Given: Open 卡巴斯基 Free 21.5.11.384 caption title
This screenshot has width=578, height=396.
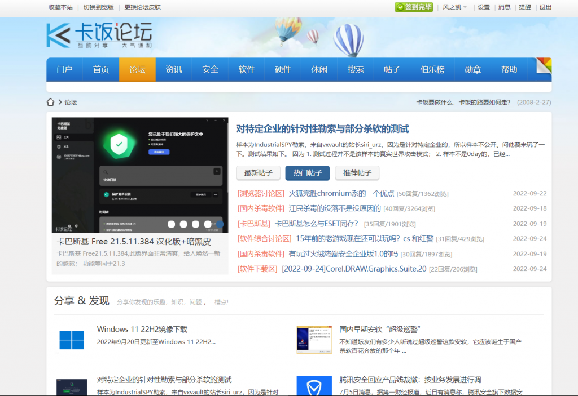Looking at the screenshot, I should point(134,242).
